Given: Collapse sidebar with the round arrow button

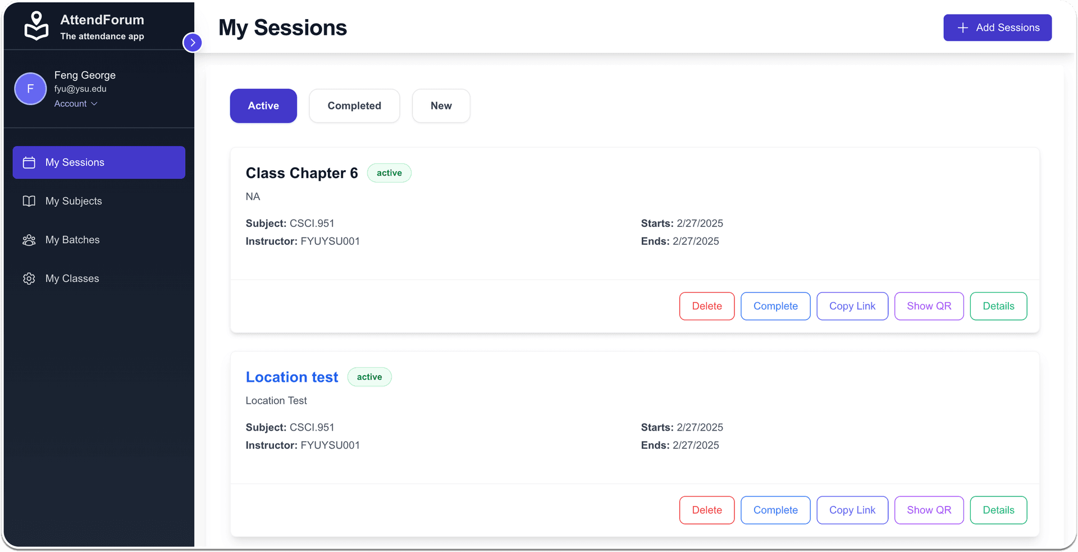Looking at the screenshot, I should pyautogui.click(x=193, y=42).
